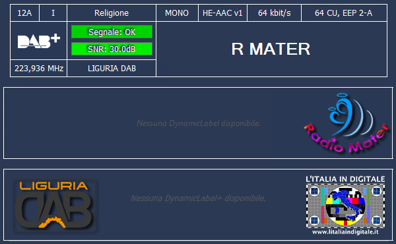This screenshot has width=396, height=244.
Task: Click the R MATER station name
Action: (x=271, y=49)
